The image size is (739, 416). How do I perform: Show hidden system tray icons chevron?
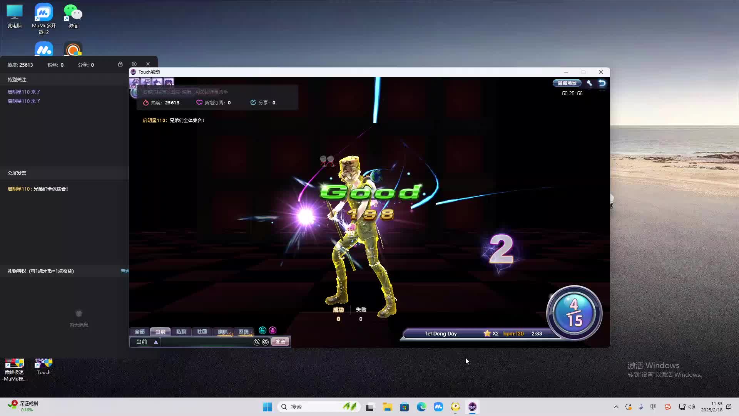coord(616,407)
